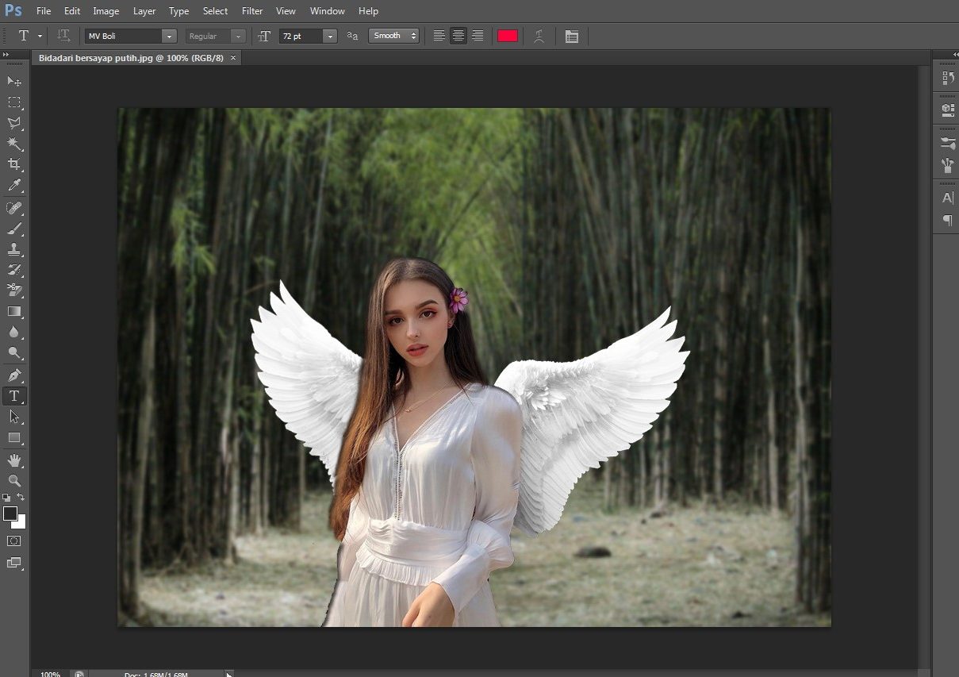Viewport: 959px width, 677px height.
Task: Switch to Bidadari bersayap putih.jpg tab
Action: (131, 58)
